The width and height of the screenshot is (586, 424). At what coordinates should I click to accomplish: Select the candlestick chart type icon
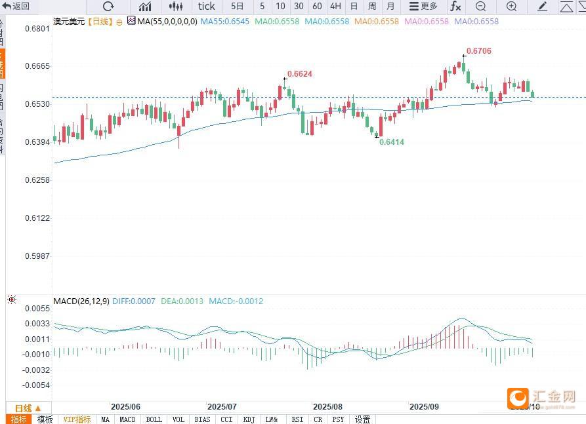pos(175,7)
